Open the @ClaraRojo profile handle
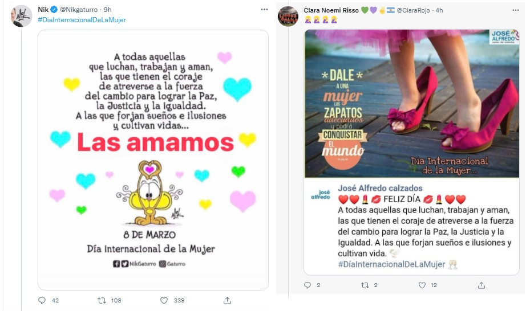Viewport: 526px width, 311px height. tap(413, 10)
